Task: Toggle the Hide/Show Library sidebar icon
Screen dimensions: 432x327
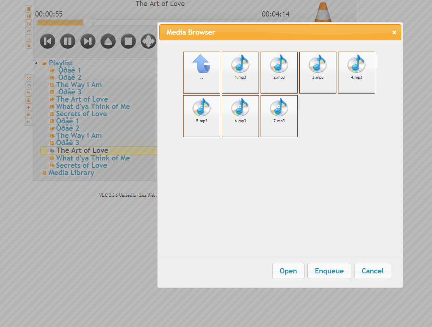Action: click(29, 9)
